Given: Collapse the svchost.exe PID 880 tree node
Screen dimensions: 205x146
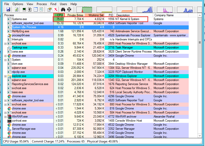Looking at the screenshot, I should 6,105.
